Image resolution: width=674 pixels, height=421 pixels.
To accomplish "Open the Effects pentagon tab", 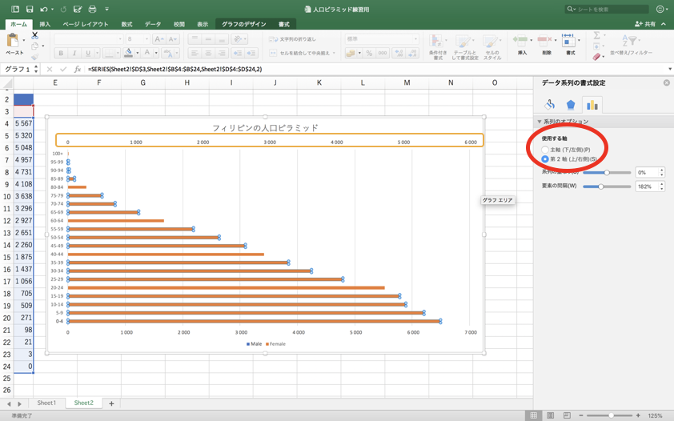I will [x=571, y=104].
